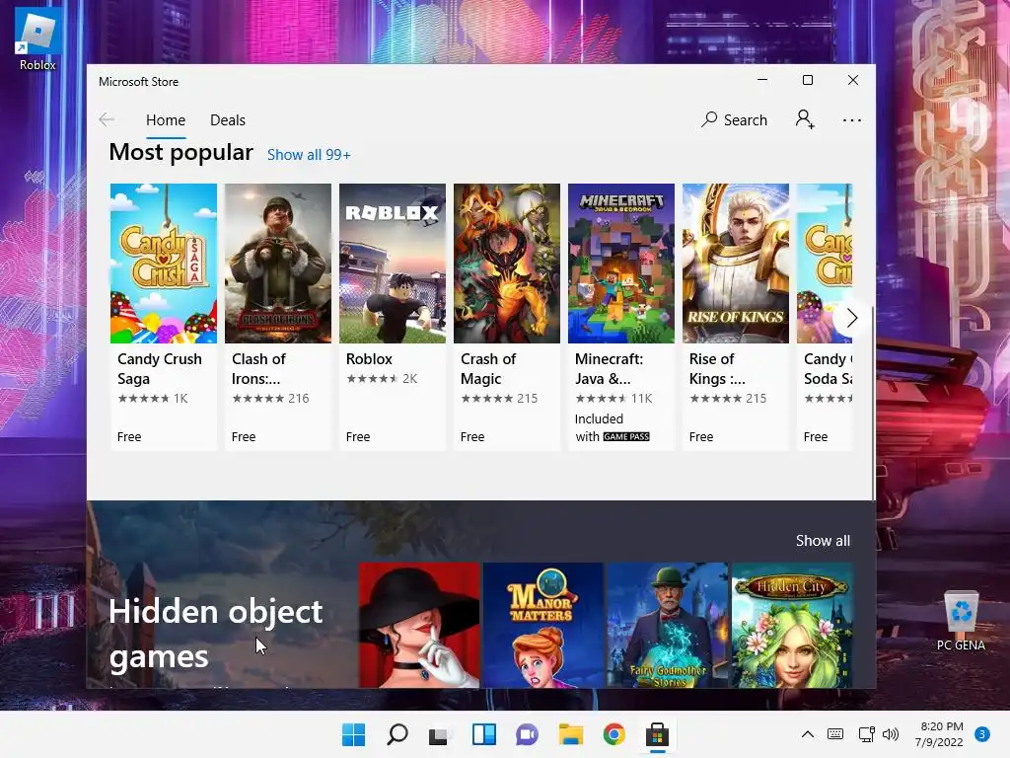
Task: Click the Store window vertical scrollbar
Action: pos(873,403)
